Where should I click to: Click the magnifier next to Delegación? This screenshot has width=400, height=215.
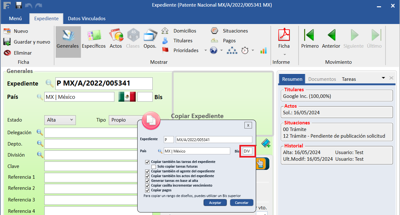tap(40, 132)
